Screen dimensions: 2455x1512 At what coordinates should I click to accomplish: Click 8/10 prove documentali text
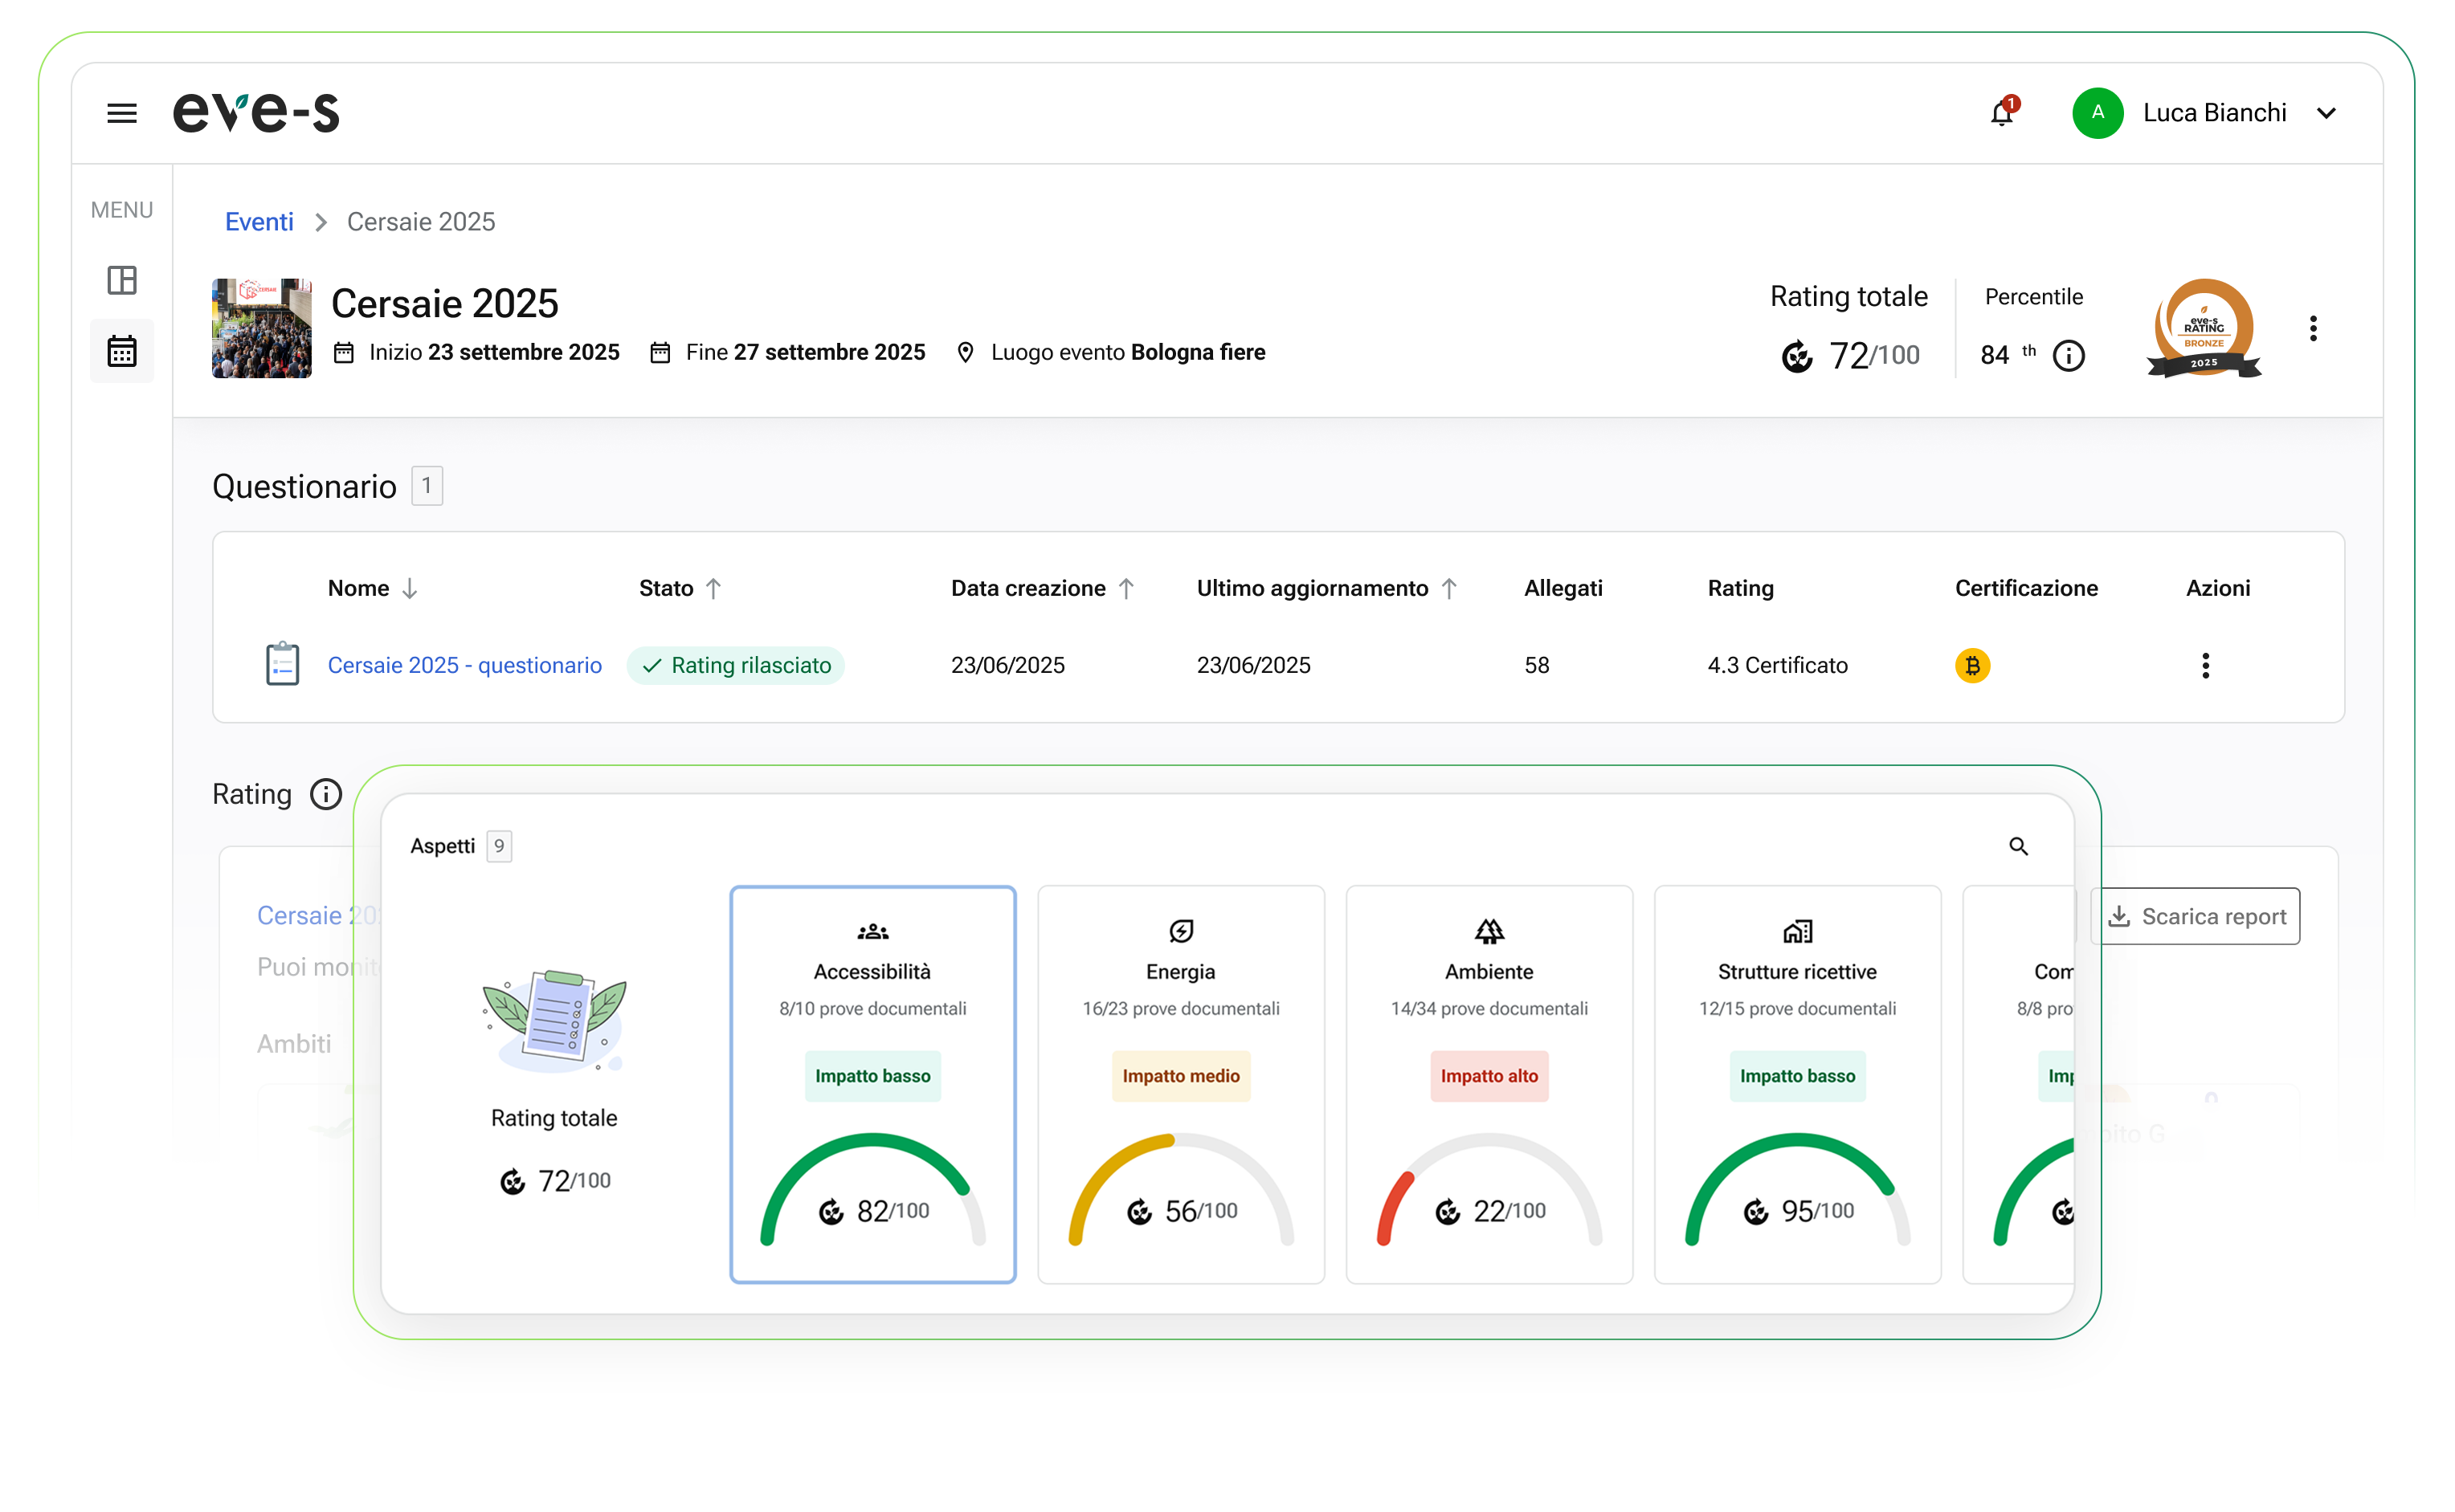point(872,1008)
